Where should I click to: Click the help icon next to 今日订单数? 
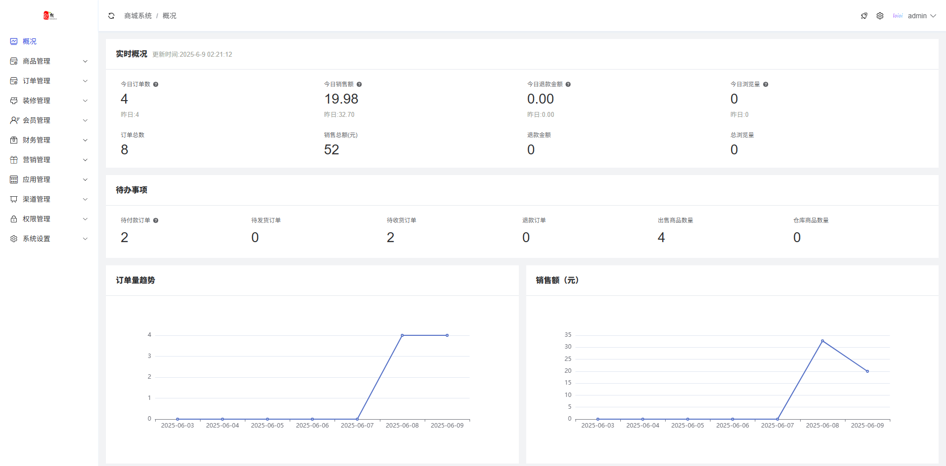(156, 84)
